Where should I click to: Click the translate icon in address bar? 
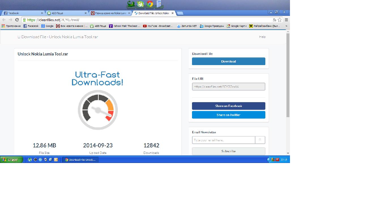[274, 20]
